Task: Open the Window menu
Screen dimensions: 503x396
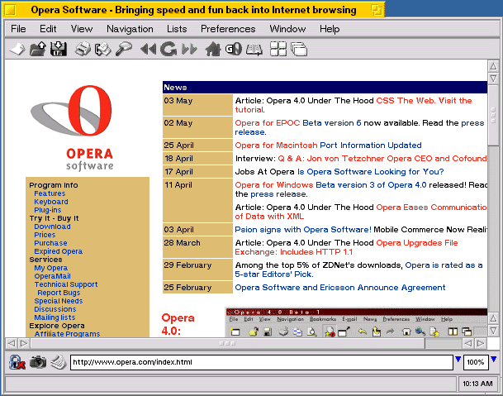Action: coord(287,29)
